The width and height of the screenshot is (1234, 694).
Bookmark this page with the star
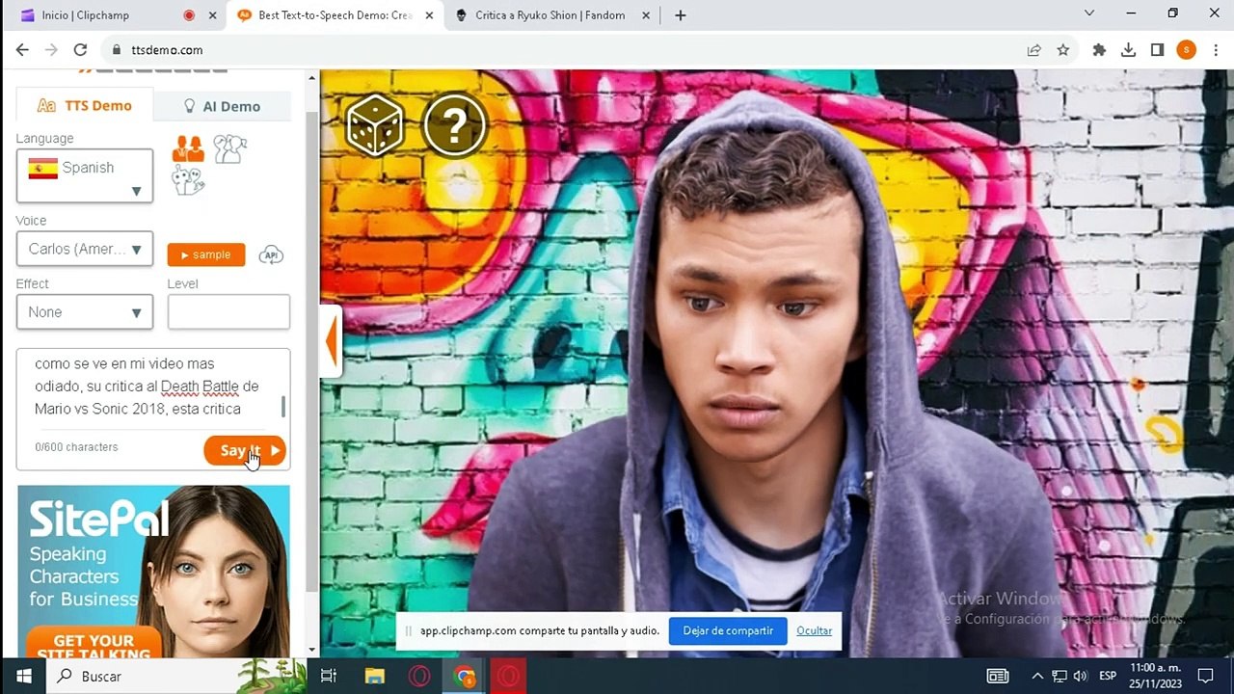pyautogui.click(x=1063, y=50)
